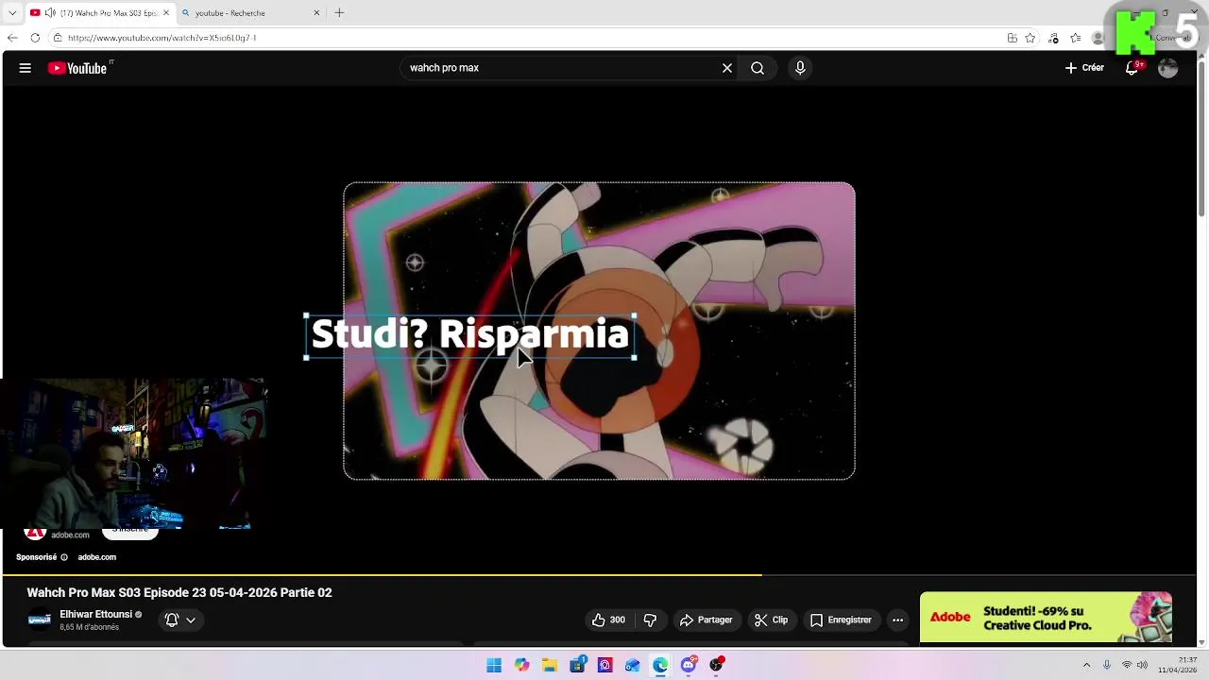
Task: Seek in the video progress bar
Action: click(599, 574)
